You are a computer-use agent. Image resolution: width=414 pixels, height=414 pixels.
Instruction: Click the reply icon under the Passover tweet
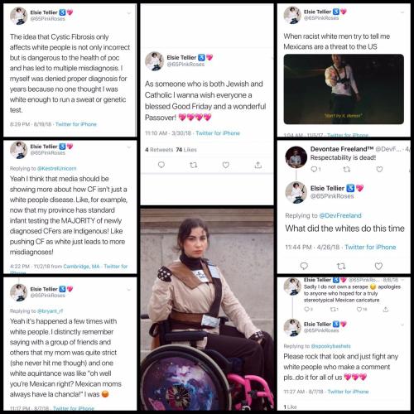click(x=161, y=165)
